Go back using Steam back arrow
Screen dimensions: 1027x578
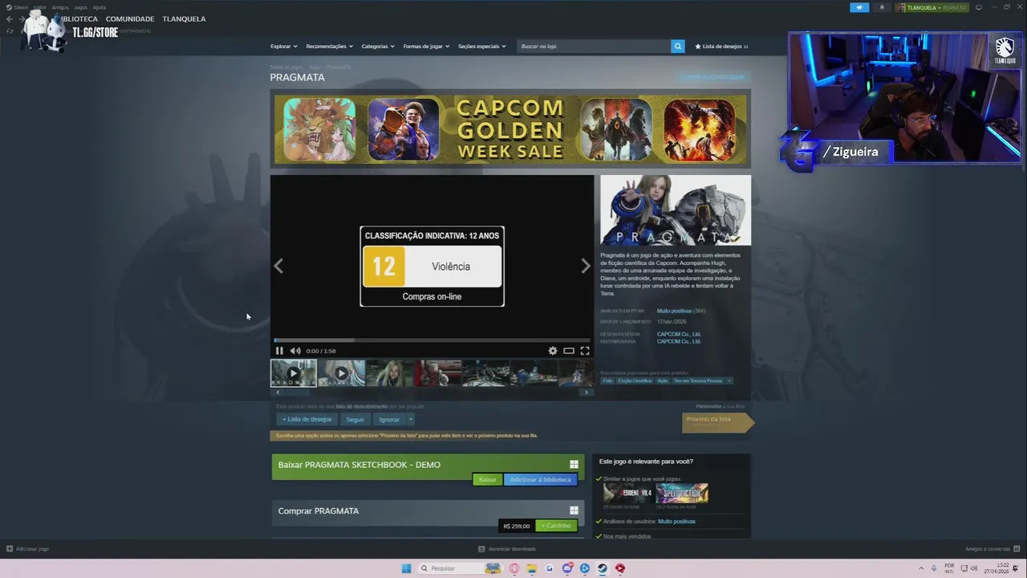(10, 19)
